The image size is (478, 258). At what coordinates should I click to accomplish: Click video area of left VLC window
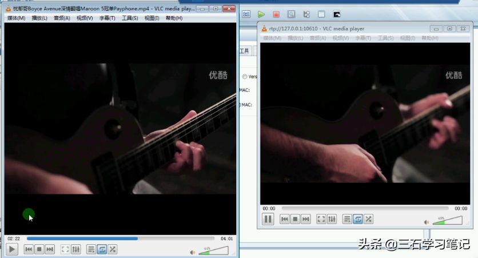pyautogui.click(x=120, y=129)
